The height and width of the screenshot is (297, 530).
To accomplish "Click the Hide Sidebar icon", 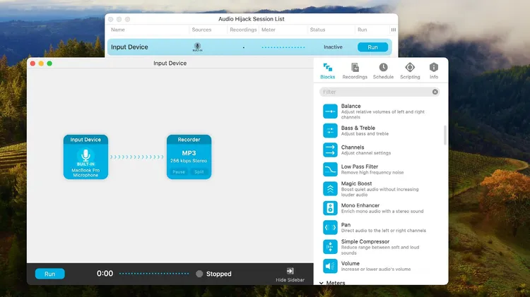I will 290,271.
